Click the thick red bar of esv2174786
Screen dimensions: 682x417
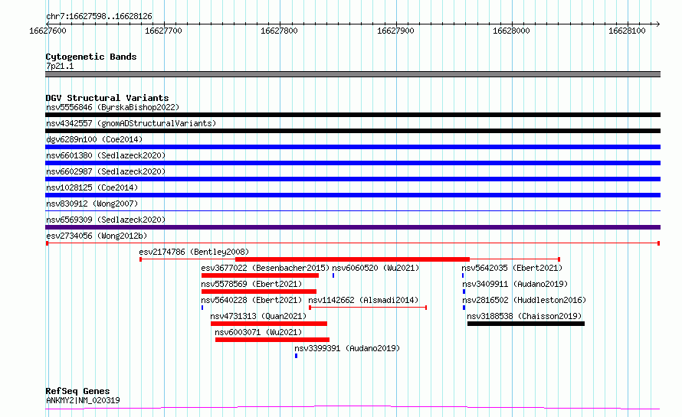[352, 259]
